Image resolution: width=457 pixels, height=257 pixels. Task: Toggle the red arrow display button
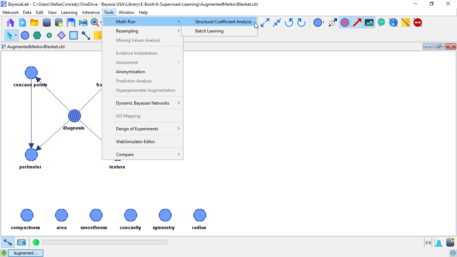point(357,23)
